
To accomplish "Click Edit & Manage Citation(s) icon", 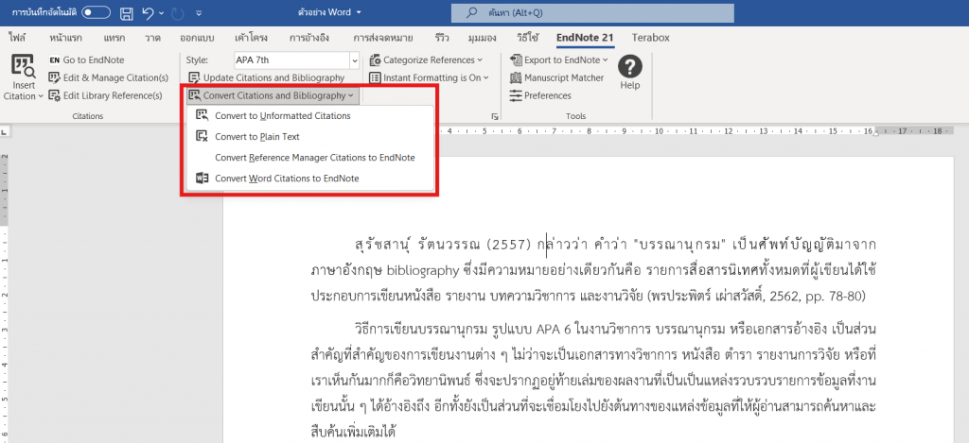I will (x=54, y=77).
